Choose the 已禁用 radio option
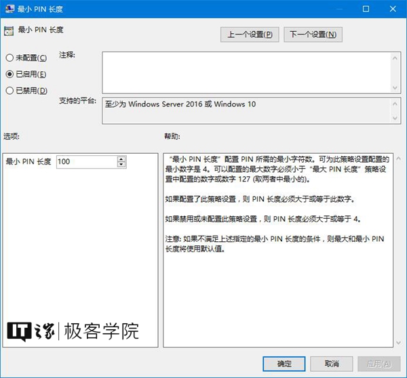Viewport: 407px width, 378px height. click(x=10, y=90)
